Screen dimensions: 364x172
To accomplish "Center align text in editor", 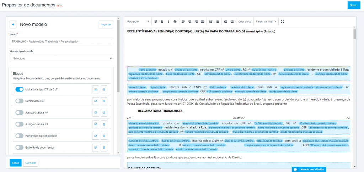I will 190,21.
